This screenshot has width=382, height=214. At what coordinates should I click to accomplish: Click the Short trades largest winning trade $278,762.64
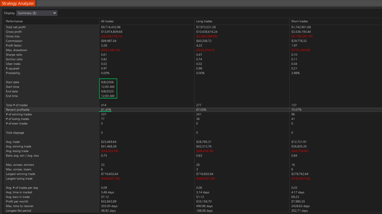point(300,174)
